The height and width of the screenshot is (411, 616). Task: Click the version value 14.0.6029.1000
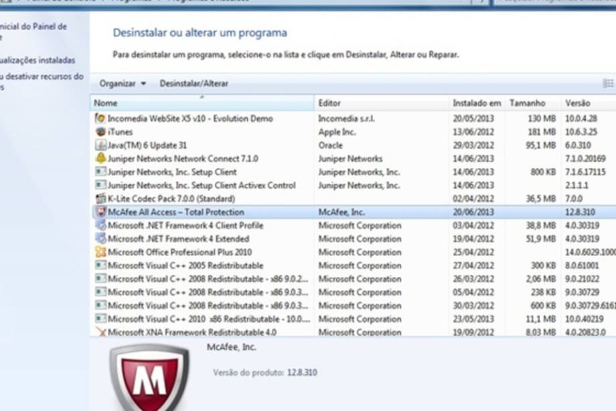coord(591,252)
